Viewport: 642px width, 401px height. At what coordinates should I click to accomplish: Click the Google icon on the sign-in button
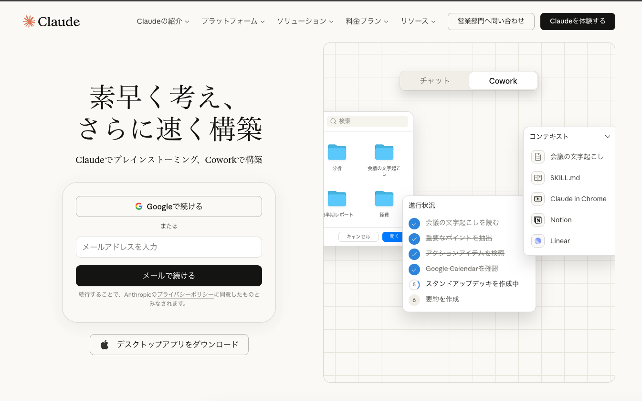click(138, 206)
